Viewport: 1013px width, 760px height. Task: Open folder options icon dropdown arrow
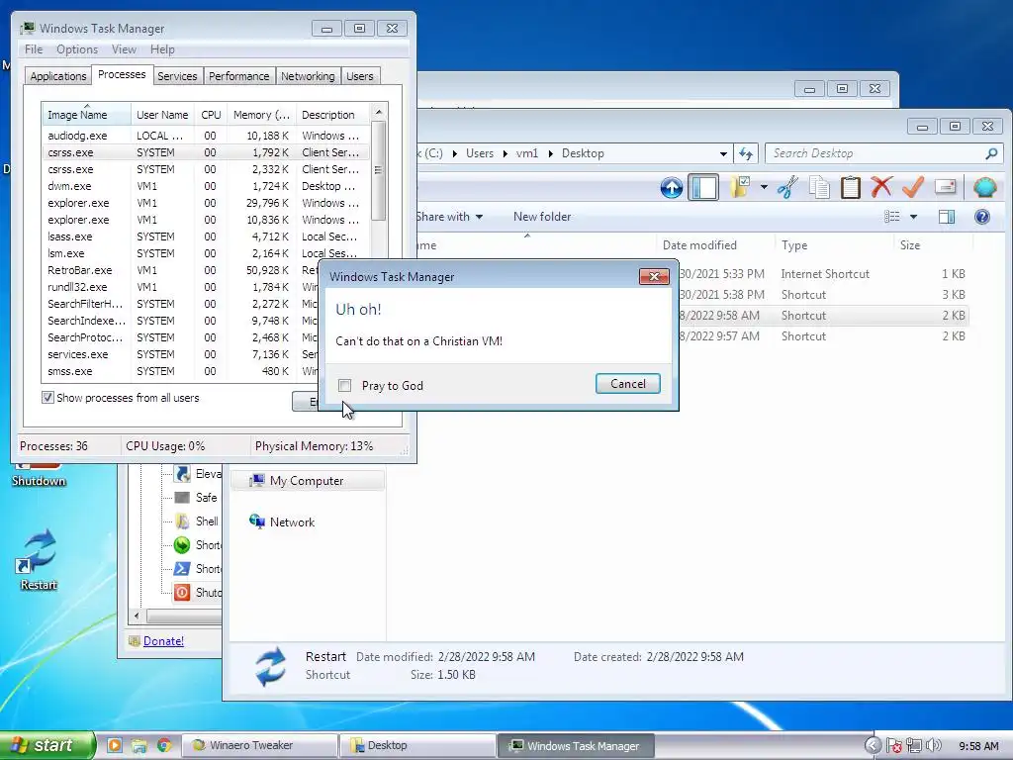point(764,187)
